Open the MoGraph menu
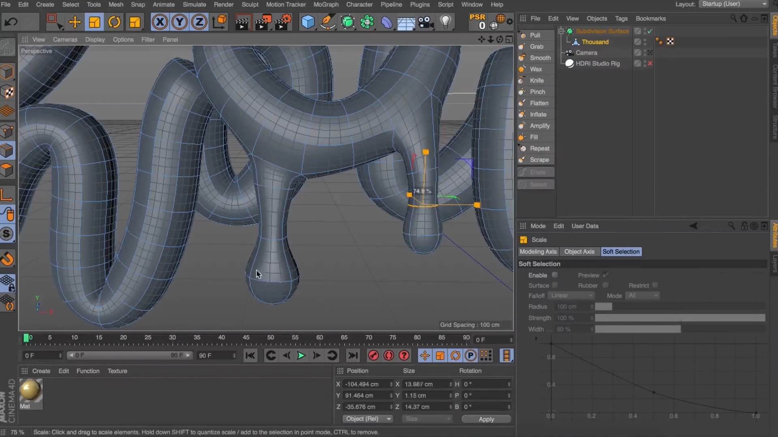The width and height of the screenshot is (778, 437). [325, 4]
